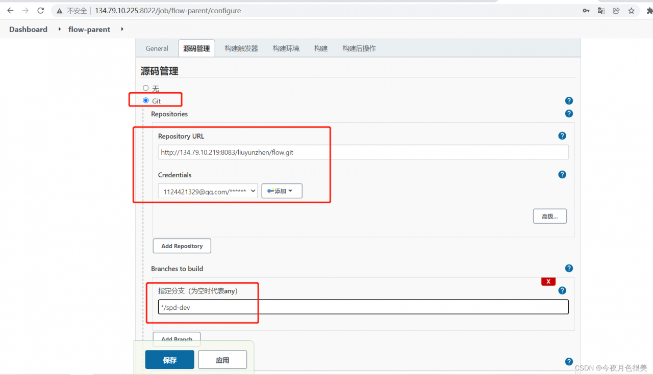
Task: Click the browser forward arrow
Action: (x=26, y=10)
